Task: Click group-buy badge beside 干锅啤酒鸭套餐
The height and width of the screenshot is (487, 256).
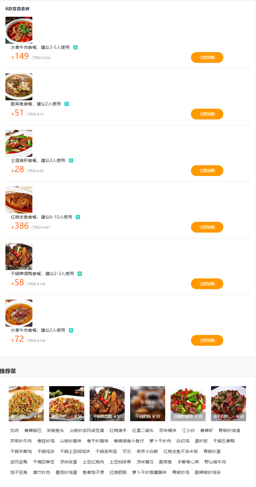Action: point(80,274)
